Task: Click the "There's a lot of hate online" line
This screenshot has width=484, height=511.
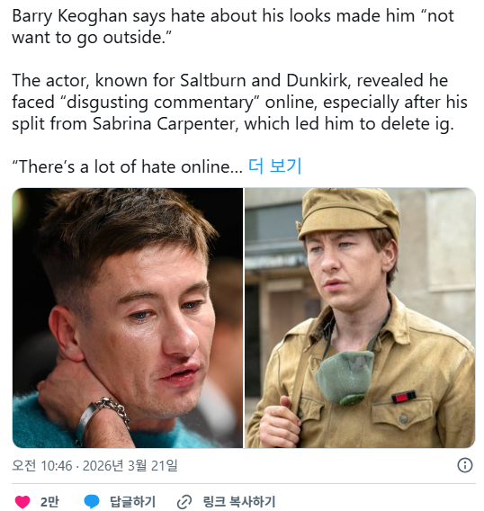Action: coord(127,166)
